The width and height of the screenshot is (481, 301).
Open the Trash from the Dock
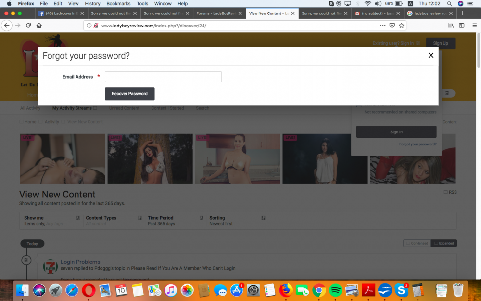(458, 290)
